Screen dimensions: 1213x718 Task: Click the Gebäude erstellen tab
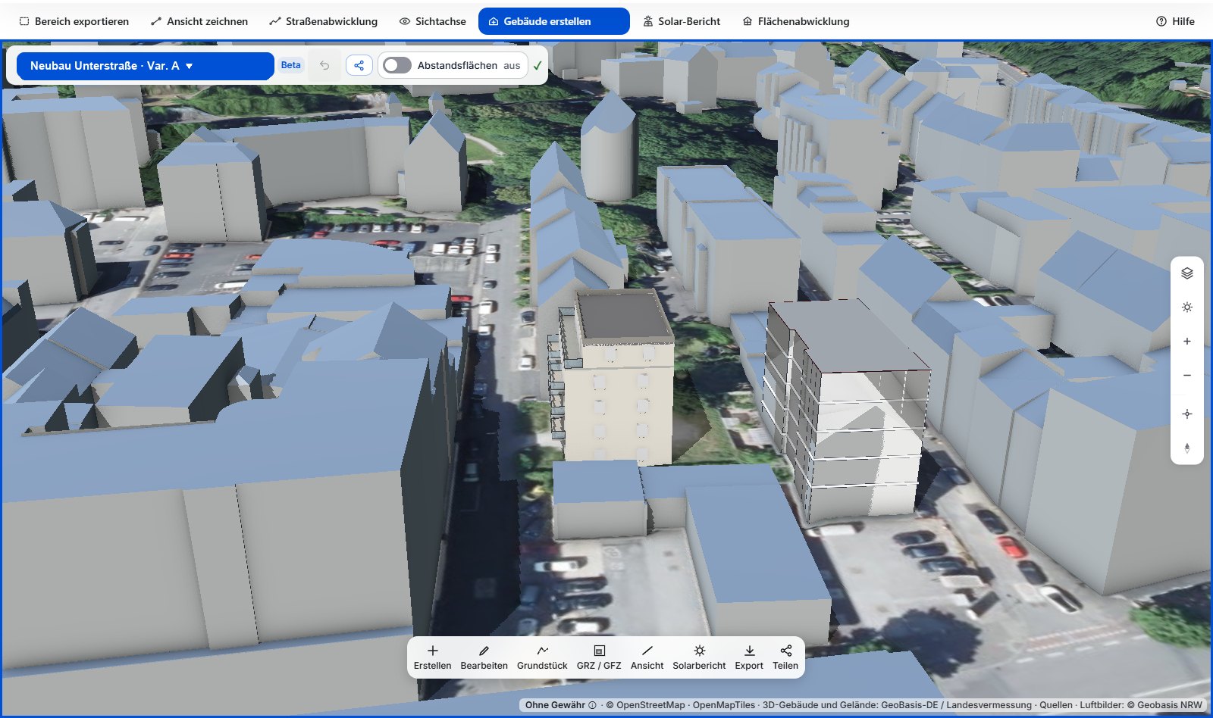pyautogui.click(x=553, y=21)
